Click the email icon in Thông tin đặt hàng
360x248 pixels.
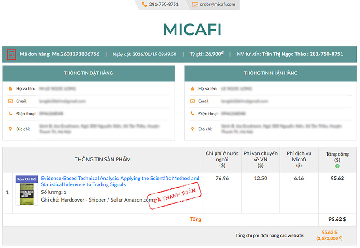(10, 101)
